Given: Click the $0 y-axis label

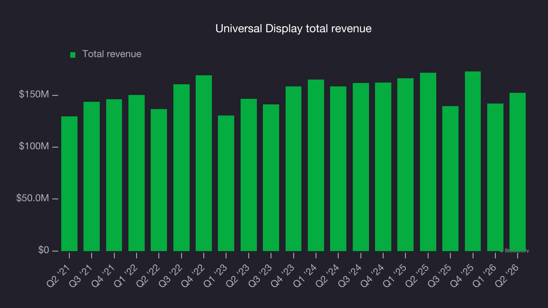Looking at the screenshot, I should coord(43,250).
